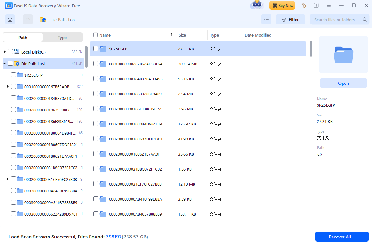Image resolution: width=372 pixels, height=245 pixels.
Task: Check tree checkbox for 000200000001863920BE8...
Action: point(13,110)
